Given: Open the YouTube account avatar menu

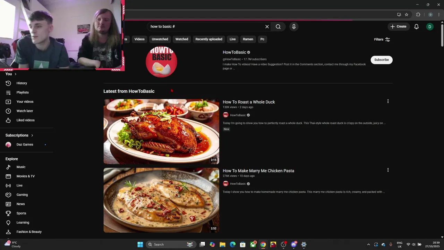Looking at the screenshot, I should click(430, 27).
